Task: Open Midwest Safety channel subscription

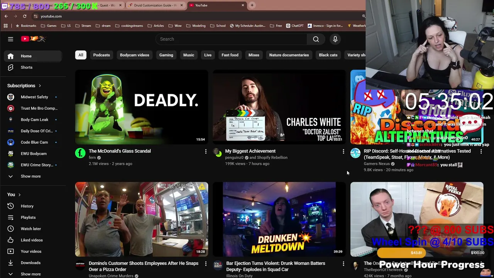Action: [33, 97]
